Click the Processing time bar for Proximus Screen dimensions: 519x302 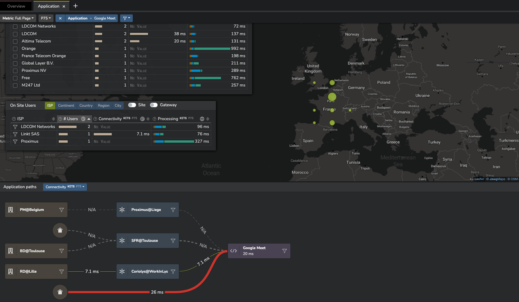point(173,141)
